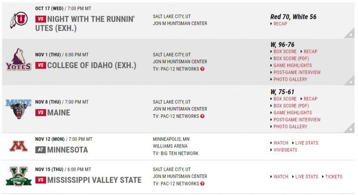
Task: View Game Highlights for College of Idaho
Action: [293, 65]
